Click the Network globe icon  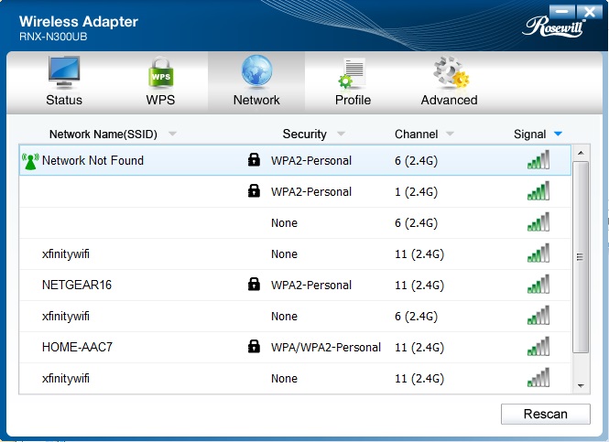click(256, 71)
